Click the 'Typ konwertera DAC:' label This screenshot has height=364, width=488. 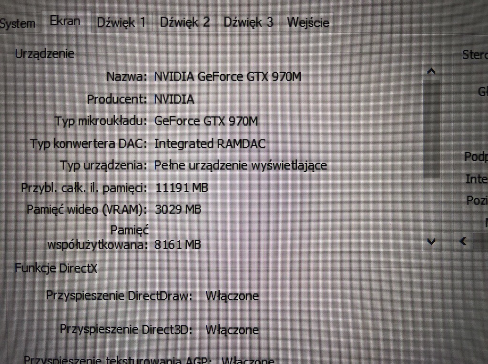tap(88, 144)
